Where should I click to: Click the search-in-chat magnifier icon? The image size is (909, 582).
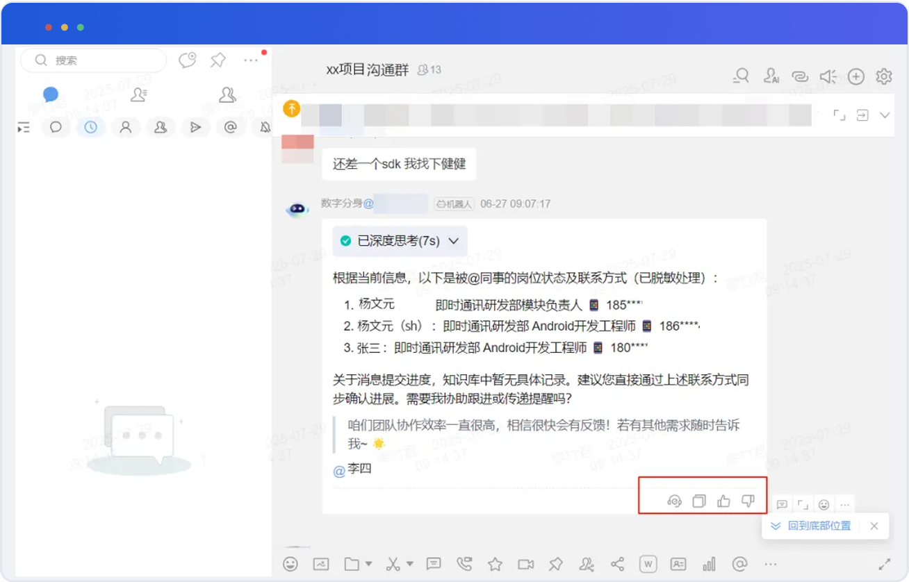[742, 76]
